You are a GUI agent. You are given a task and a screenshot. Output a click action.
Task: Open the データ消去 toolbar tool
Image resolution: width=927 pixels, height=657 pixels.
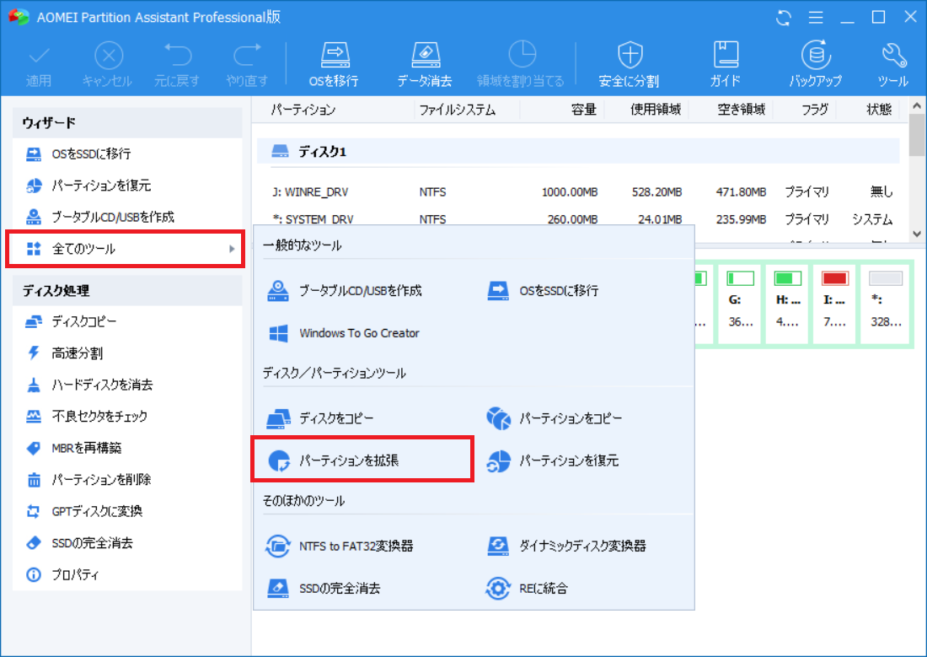(x=425, y=64)
